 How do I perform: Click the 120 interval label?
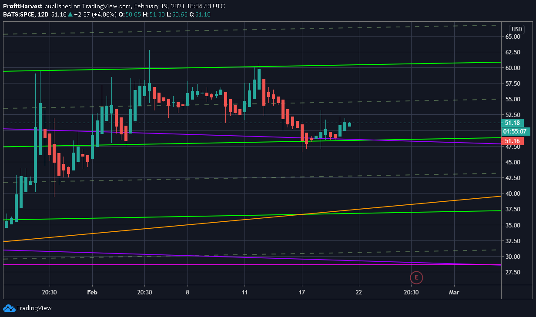point(43,14)
